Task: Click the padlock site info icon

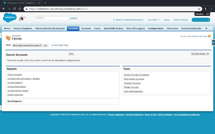Action: [27, 9]
